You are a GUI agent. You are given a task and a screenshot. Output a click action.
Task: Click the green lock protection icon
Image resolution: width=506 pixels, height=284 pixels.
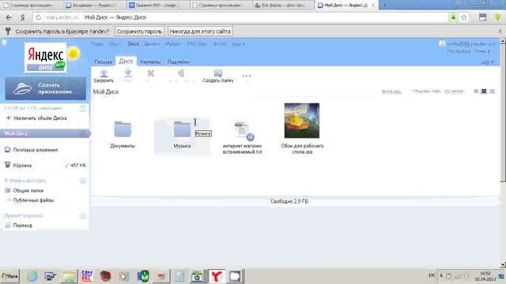(453, 17)
